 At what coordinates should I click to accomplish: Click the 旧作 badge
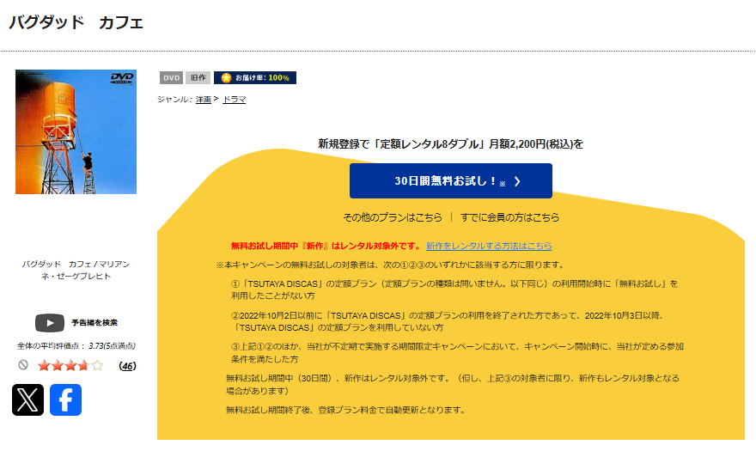click(x=198, y=77)
